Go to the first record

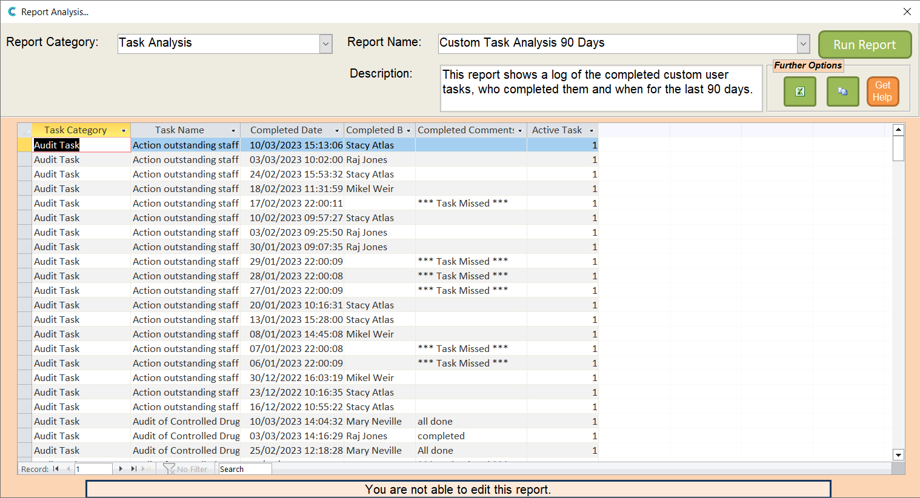pos(56,469)
